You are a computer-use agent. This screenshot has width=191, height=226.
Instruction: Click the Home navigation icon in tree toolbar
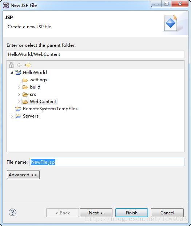11,65
